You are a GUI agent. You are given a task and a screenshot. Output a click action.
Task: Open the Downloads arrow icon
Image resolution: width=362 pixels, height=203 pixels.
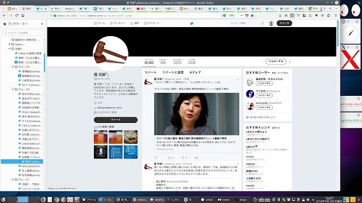(280, 15)
